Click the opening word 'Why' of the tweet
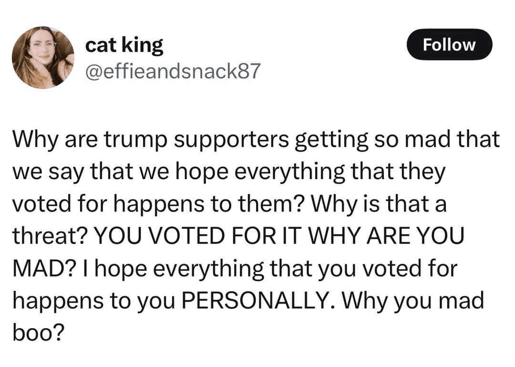This screenshot has width=515, height=367. pyautogui.click(x=35, y=140)
